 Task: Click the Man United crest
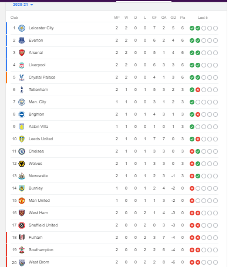click(x=22, y=201)
